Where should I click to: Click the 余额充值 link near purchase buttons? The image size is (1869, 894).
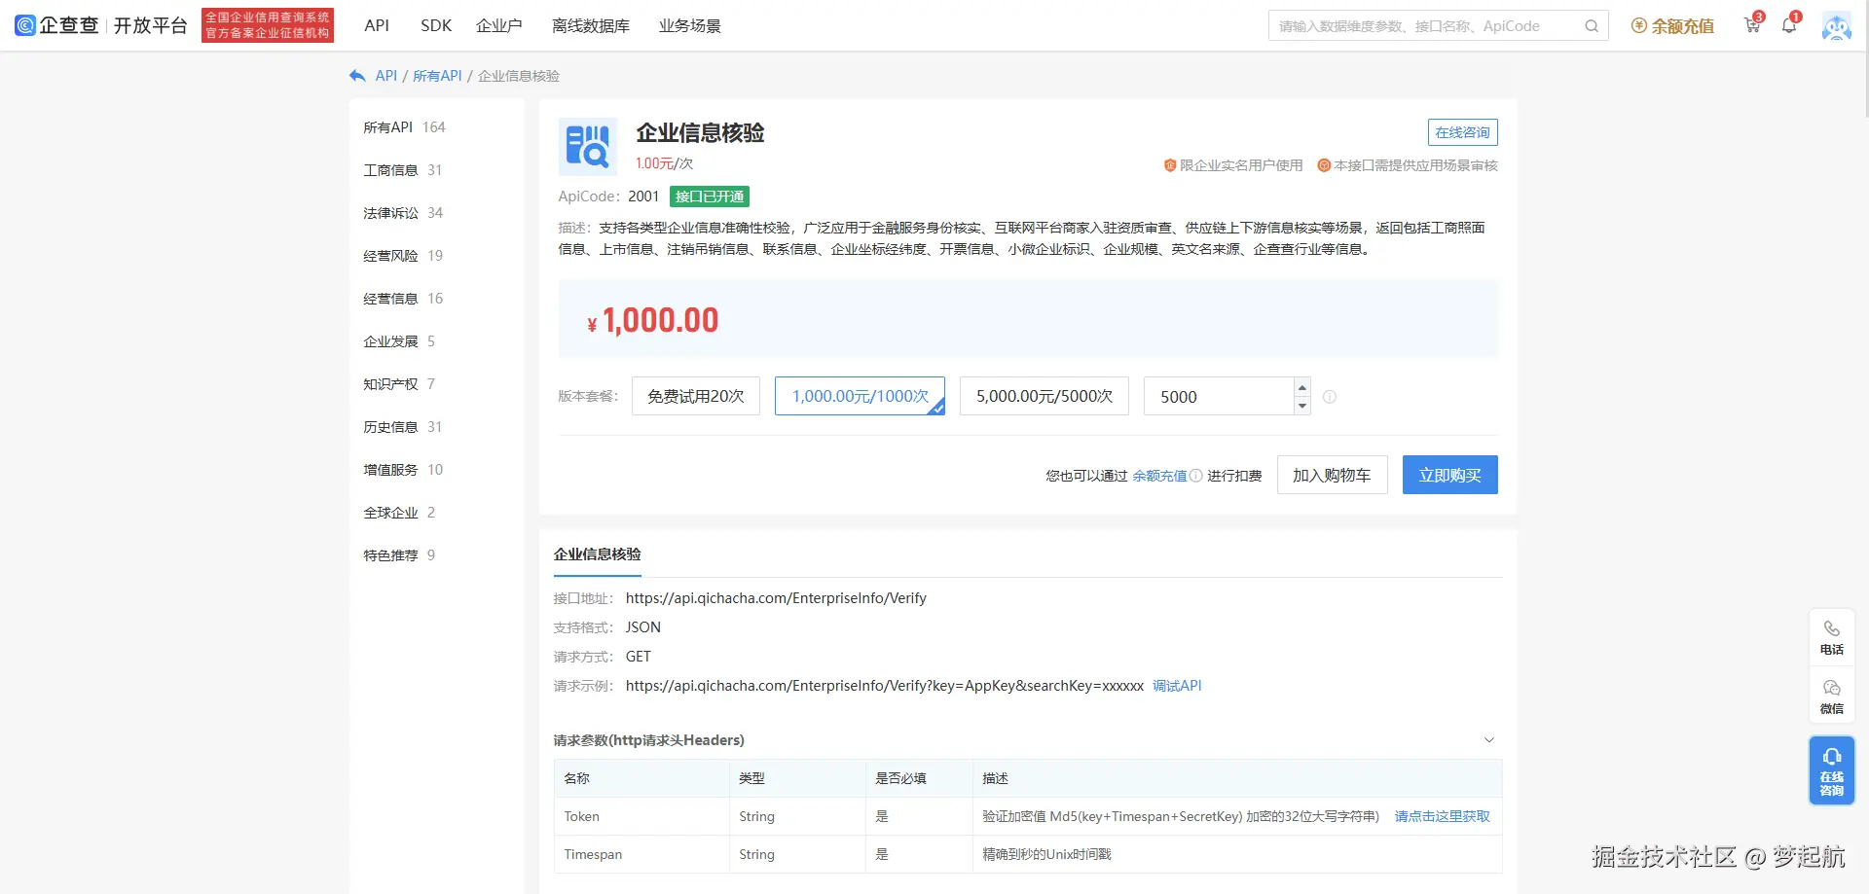point(1159,476)
